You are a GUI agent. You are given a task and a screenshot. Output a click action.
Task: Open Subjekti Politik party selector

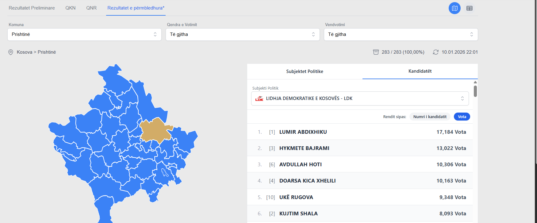click(360, 98)
